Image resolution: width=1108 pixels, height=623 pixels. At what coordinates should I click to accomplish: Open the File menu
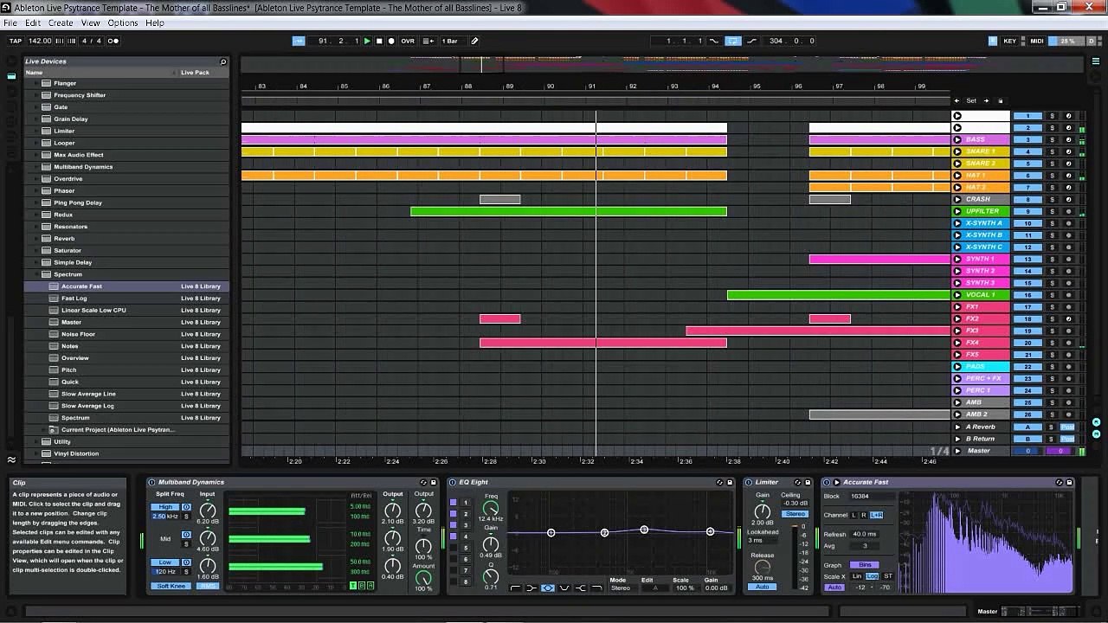[10, 22]
